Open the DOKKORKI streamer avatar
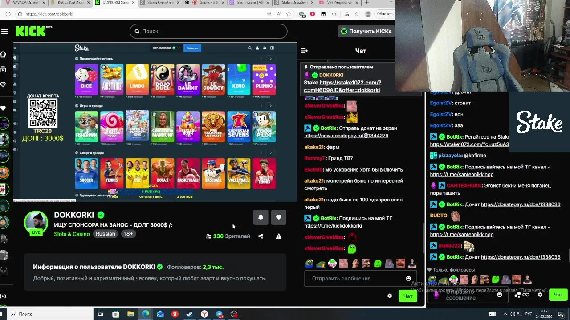The height and width of the screenshot is (320, 570). (x=36, y=222)
